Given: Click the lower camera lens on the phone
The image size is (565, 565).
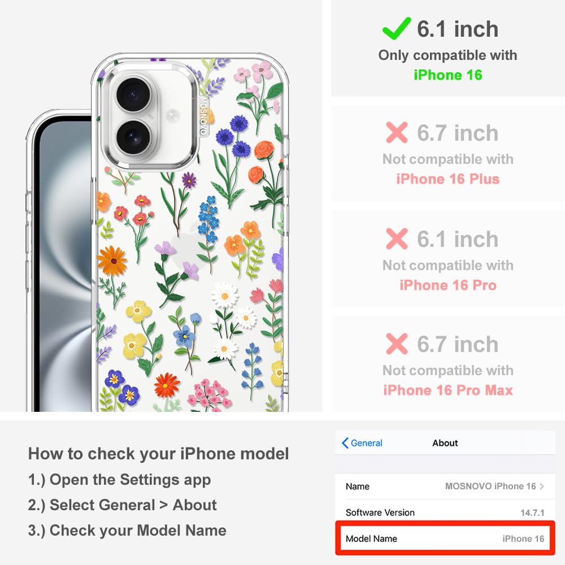Looking at the screenshot, I should click(x=133, y=137).
